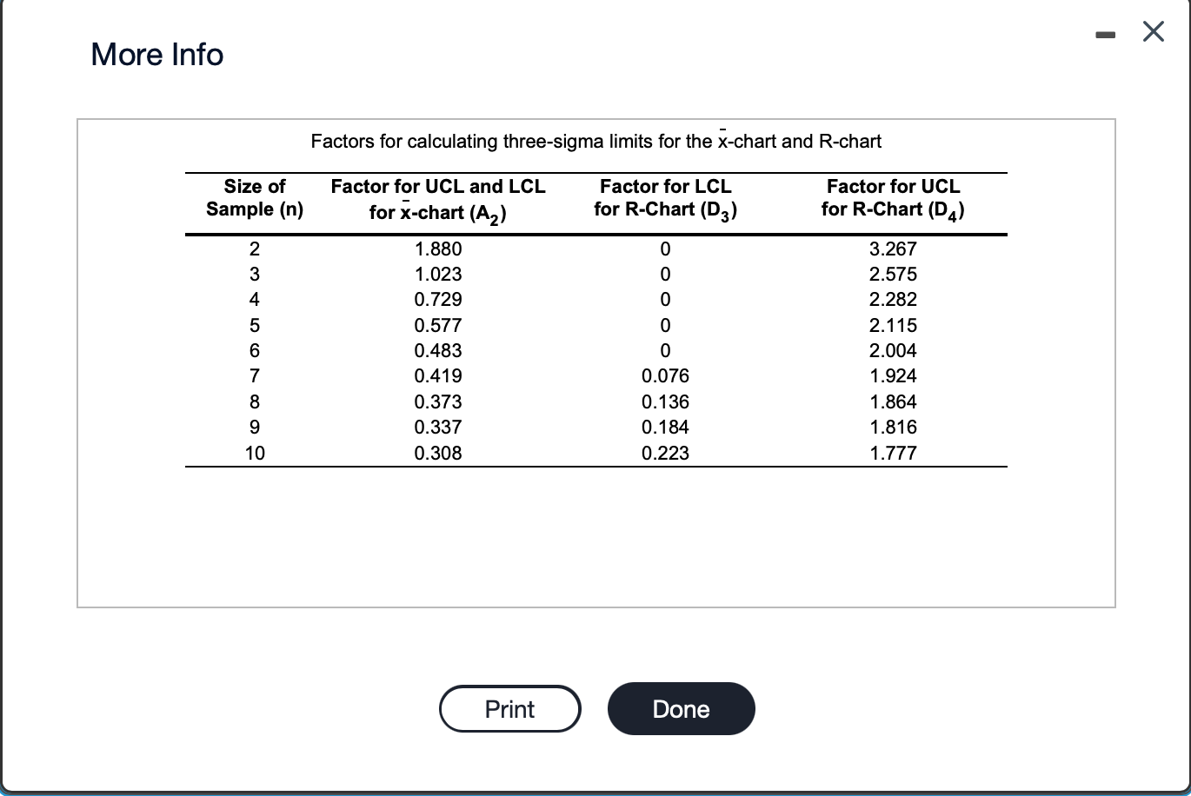
Task: Click the D3 zero value for sample size 6
Action: [x=665, y=350]
